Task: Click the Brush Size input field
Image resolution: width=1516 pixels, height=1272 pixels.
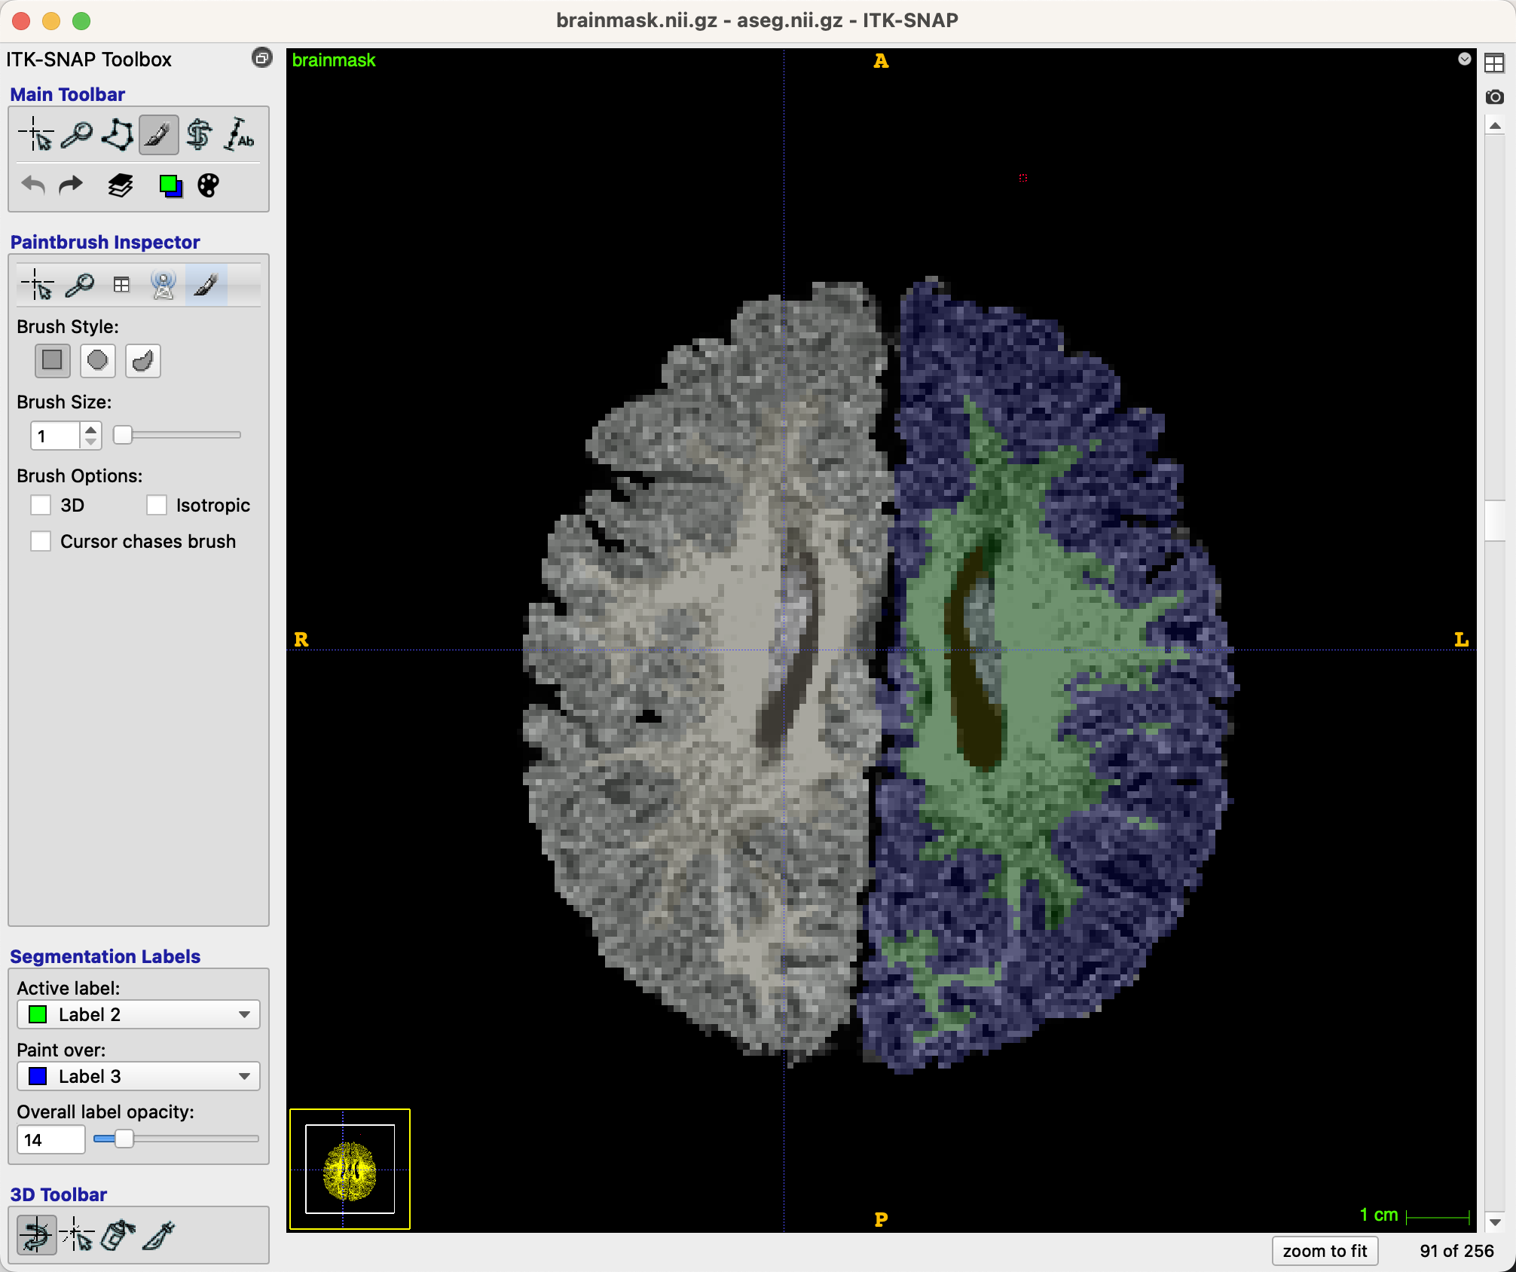Action: pyautogui.click(x=55, y=436)
